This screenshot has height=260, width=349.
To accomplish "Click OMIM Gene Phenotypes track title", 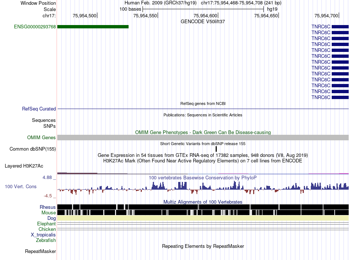I will (203, 132).
